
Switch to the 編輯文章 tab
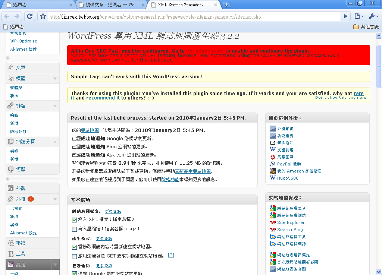112,4
